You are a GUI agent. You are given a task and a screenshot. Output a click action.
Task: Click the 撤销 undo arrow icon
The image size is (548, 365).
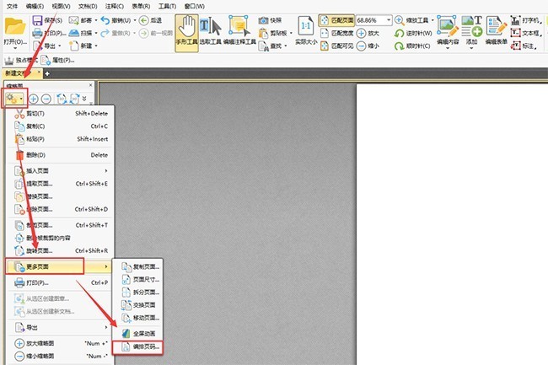(x=105, y=20)
